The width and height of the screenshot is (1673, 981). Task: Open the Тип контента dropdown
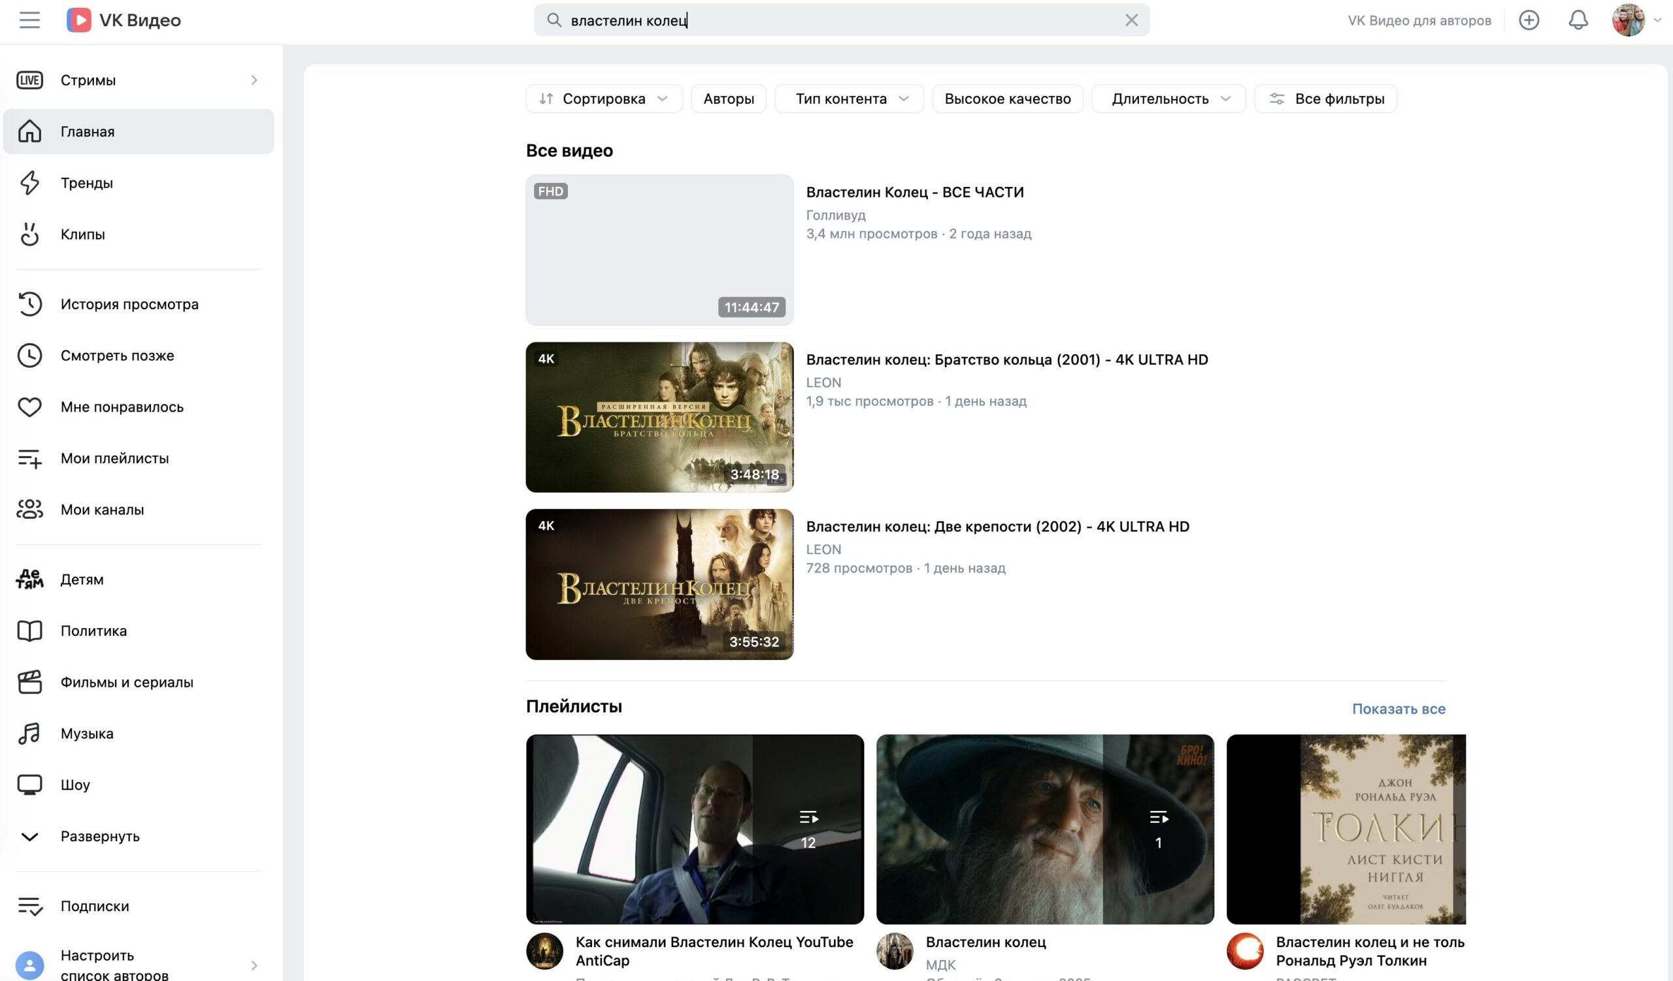[849, 99]
